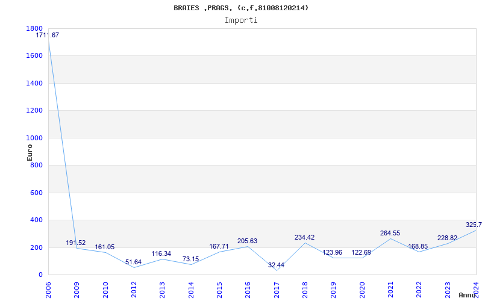Click y-axis value 1000

point(34,138)
